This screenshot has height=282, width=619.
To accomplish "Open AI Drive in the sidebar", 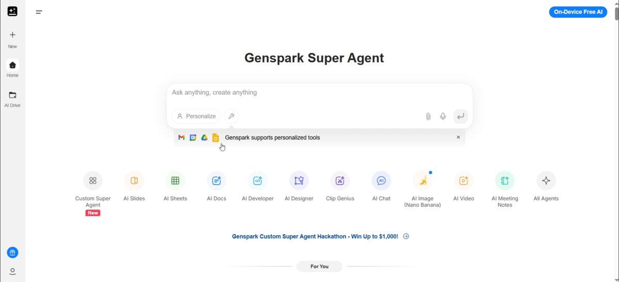I will pyautogui.click(x=12, y=98).
